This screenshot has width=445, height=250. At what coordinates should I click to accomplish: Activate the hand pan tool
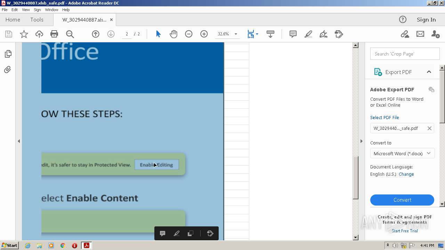[x=173, y=34]
